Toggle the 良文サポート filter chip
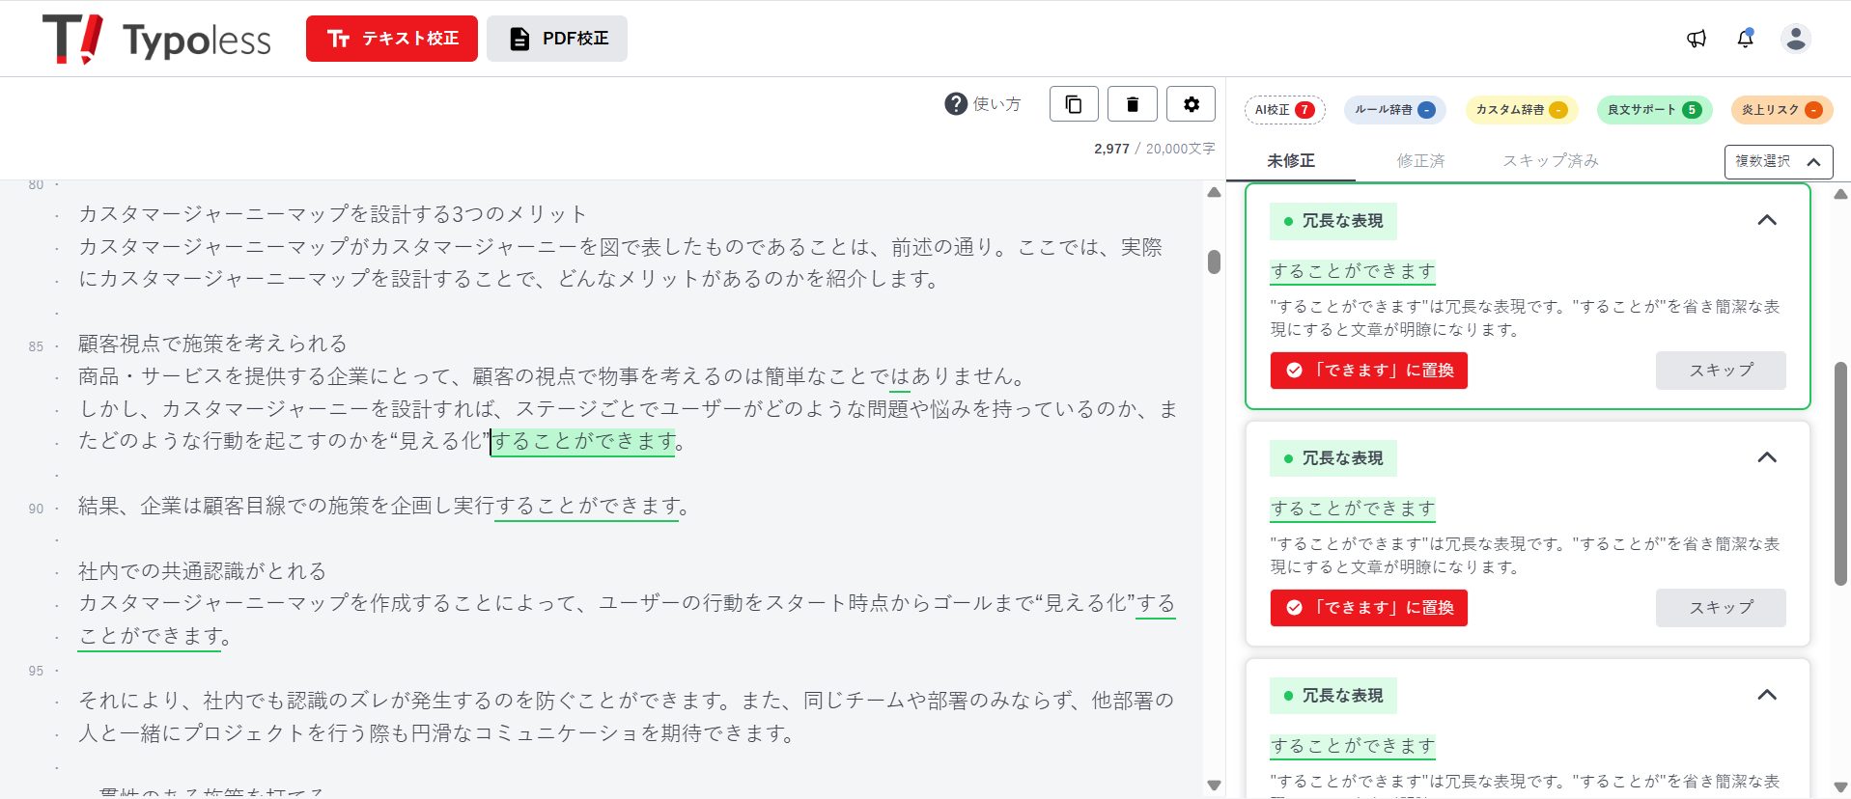 click(x=1654, y=110)
